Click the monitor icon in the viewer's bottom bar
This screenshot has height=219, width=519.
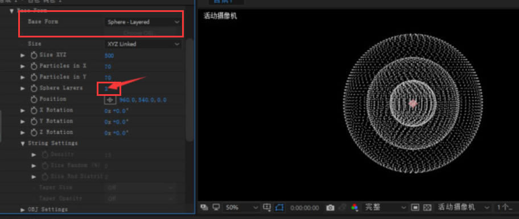[x=216, y=207]
